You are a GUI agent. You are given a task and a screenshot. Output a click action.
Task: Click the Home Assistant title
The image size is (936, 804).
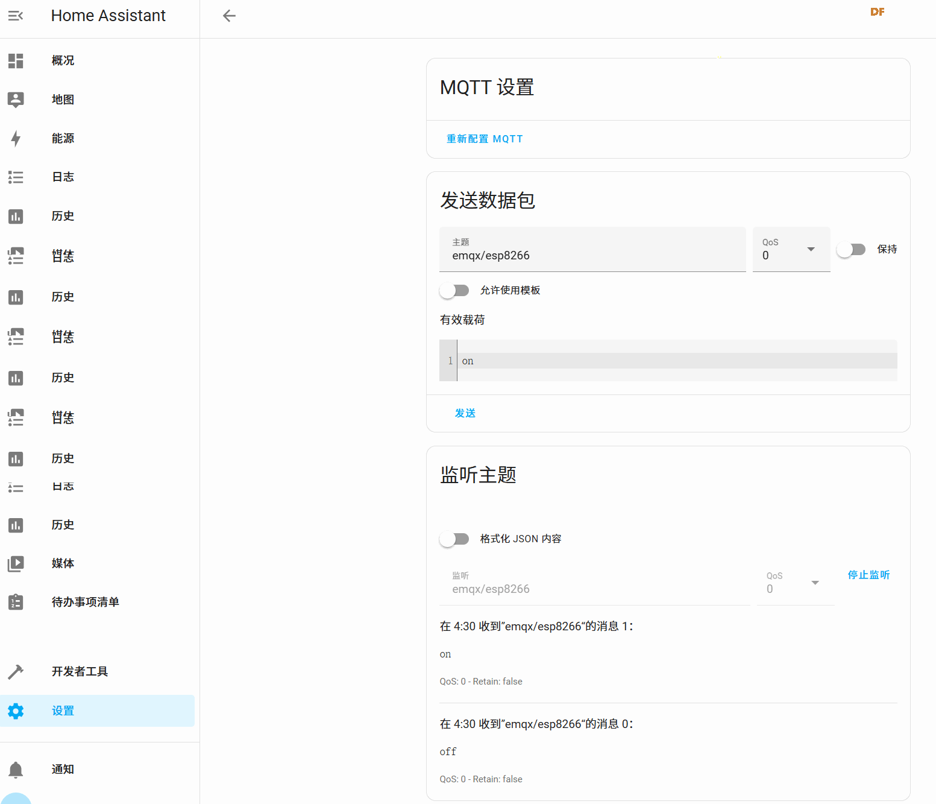[108, 16]
